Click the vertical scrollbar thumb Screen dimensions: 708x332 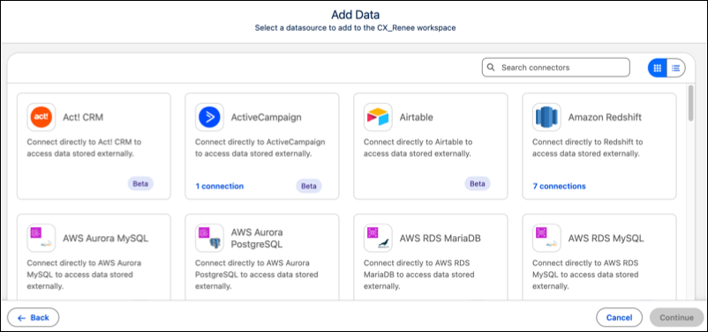pos(691,103)
